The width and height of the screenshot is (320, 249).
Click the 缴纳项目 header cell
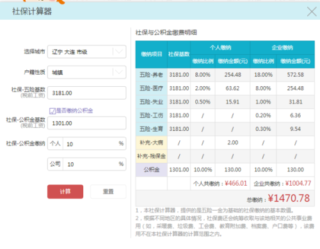point(152,54)
